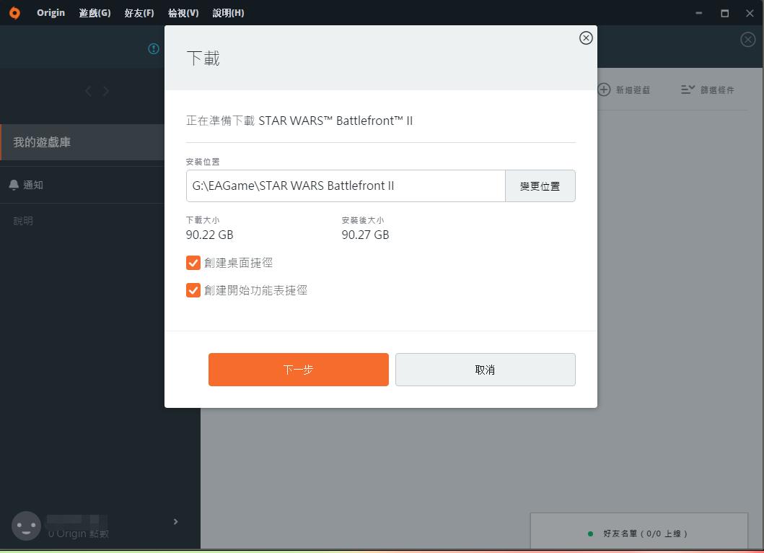Screen dimensions: 764x553
Task: Disable the 創建開始功能表捷徑 checkbox
Action: tap(193, 290)
